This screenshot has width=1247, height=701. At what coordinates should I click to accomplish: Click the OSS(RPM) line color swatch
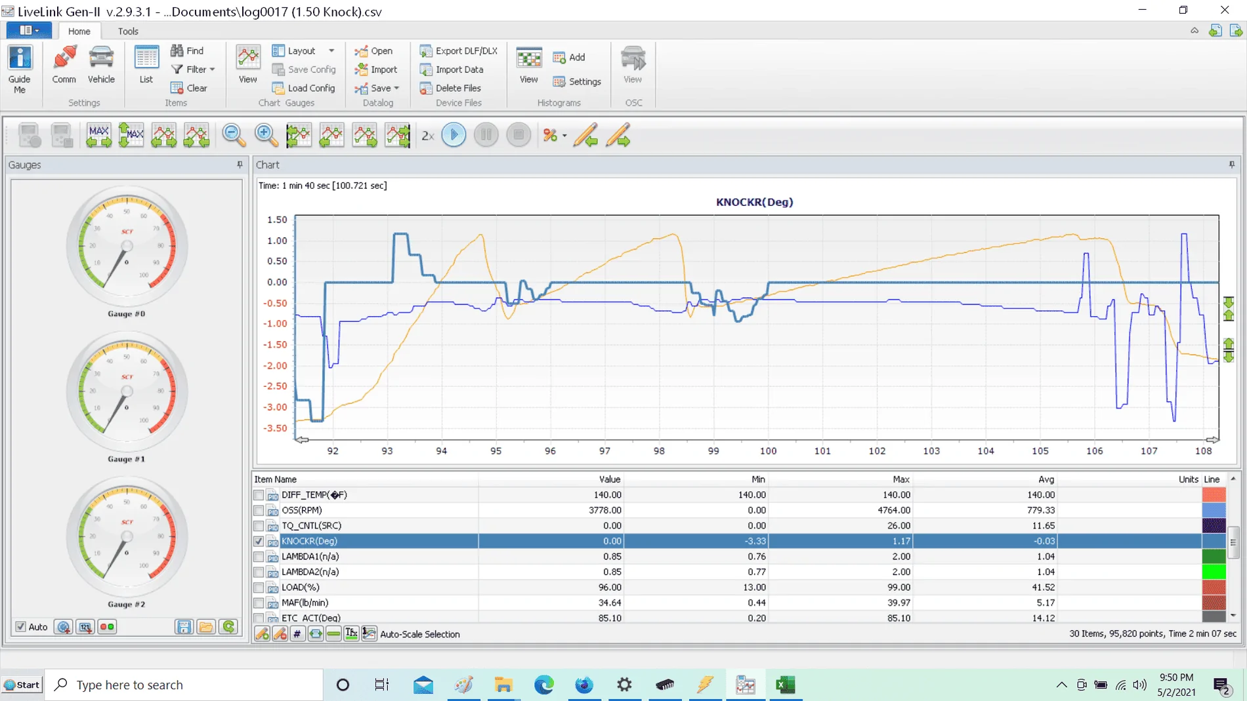(1214, 510)
